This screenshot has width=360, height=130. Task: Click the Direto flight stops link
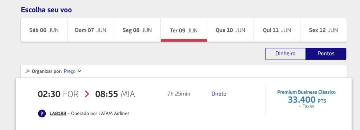pyautogui.click(x=219, y=94)
